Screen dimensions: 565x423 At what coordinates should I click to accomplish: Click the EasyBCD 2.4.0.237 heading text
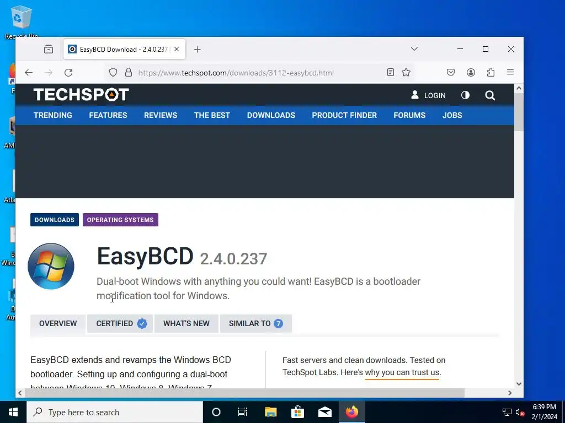(x=182, y=257)
